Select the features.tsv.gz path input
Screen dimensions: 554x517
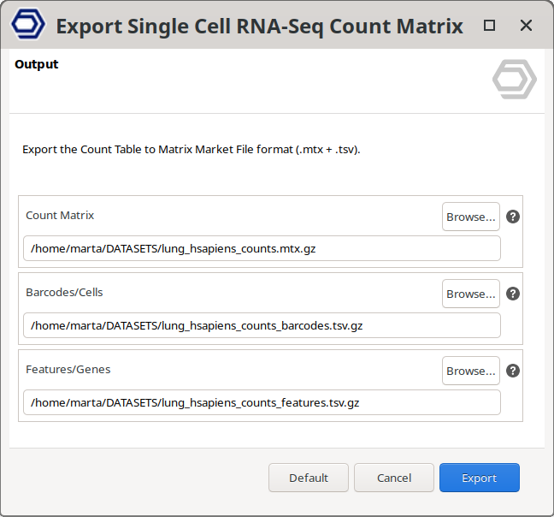tap(262, 402)
